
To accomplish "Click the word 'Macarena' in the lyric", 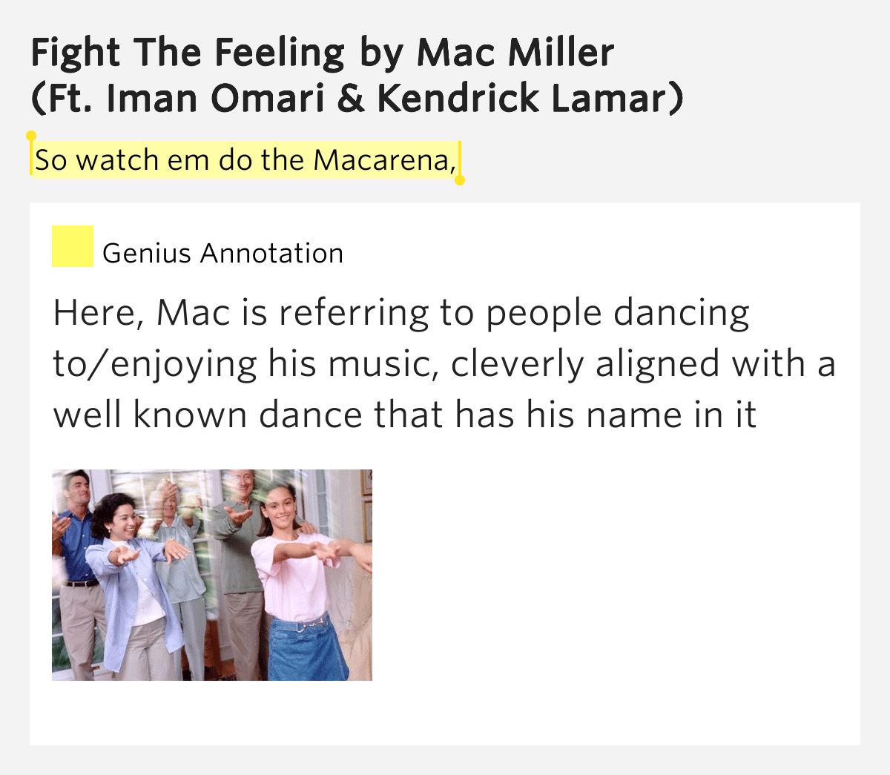I will coord(384,160).
